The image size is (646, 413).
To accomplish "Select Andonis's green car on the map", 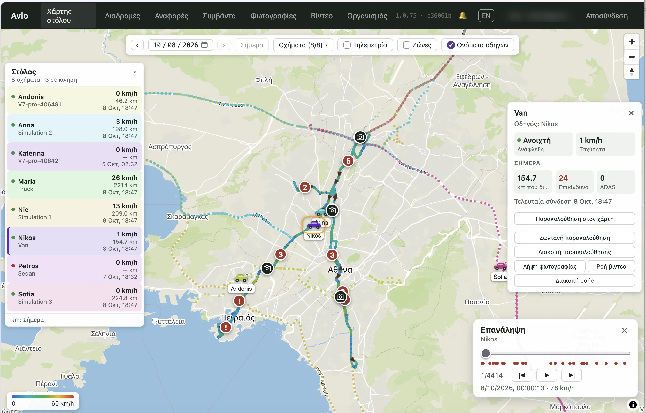I will point(241,279).
